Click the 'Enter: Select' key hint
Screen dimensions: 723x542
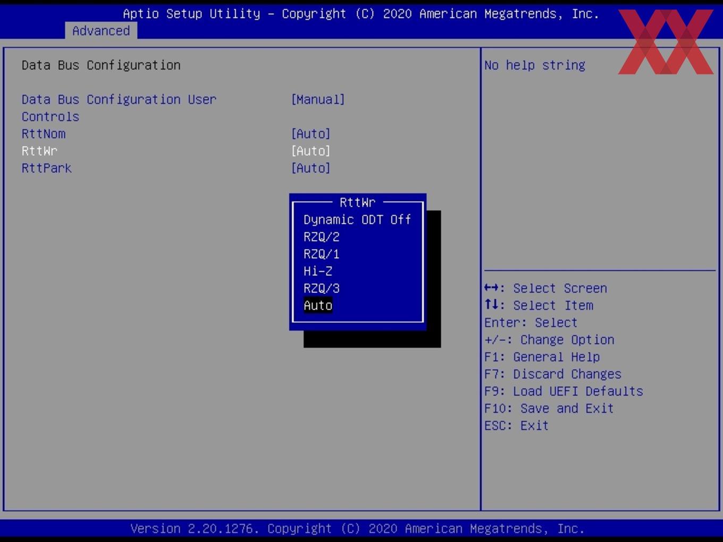(x=531, y=323)
